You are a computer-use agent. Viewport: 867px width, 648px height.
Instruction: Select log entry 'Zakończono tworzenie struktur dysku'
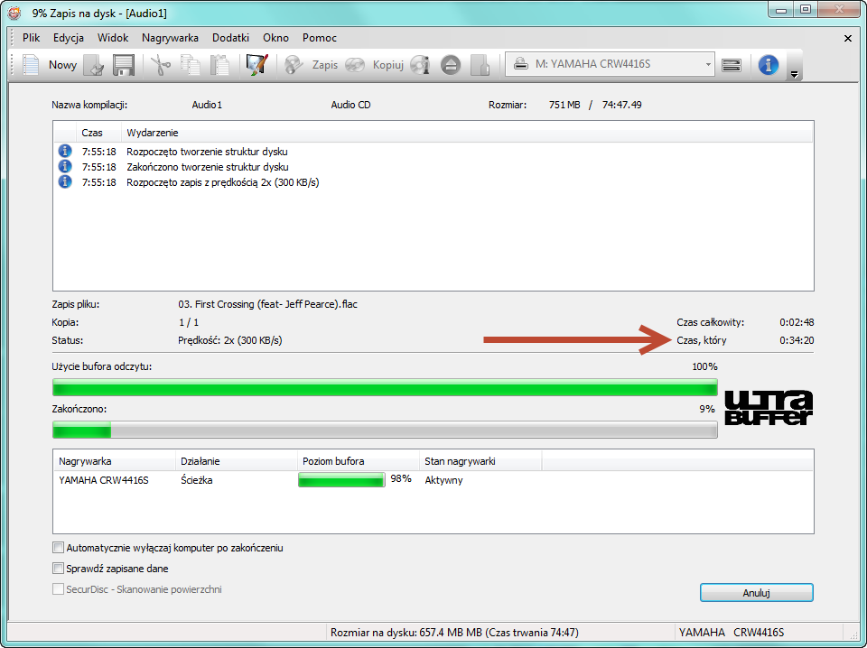(x=208, y=167)
